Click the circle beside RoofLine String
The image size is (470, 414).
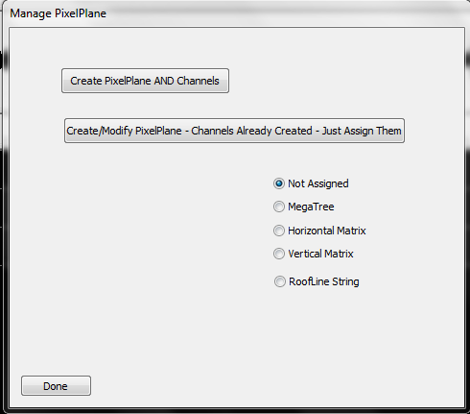[x=280, y=281]
